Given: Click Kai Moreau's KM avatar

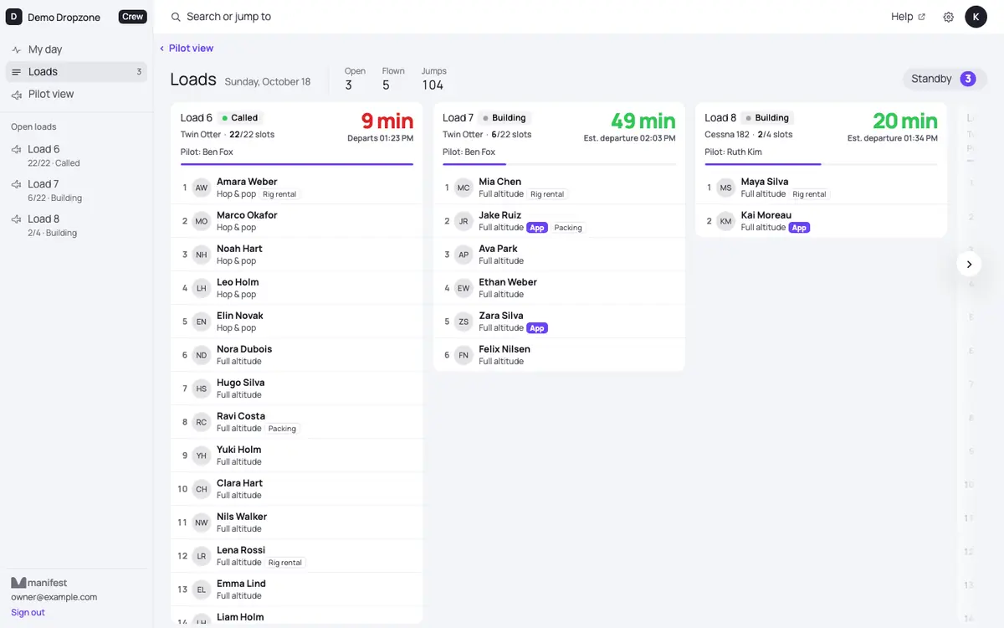Looking at the screenshot, I should (725, 221).
